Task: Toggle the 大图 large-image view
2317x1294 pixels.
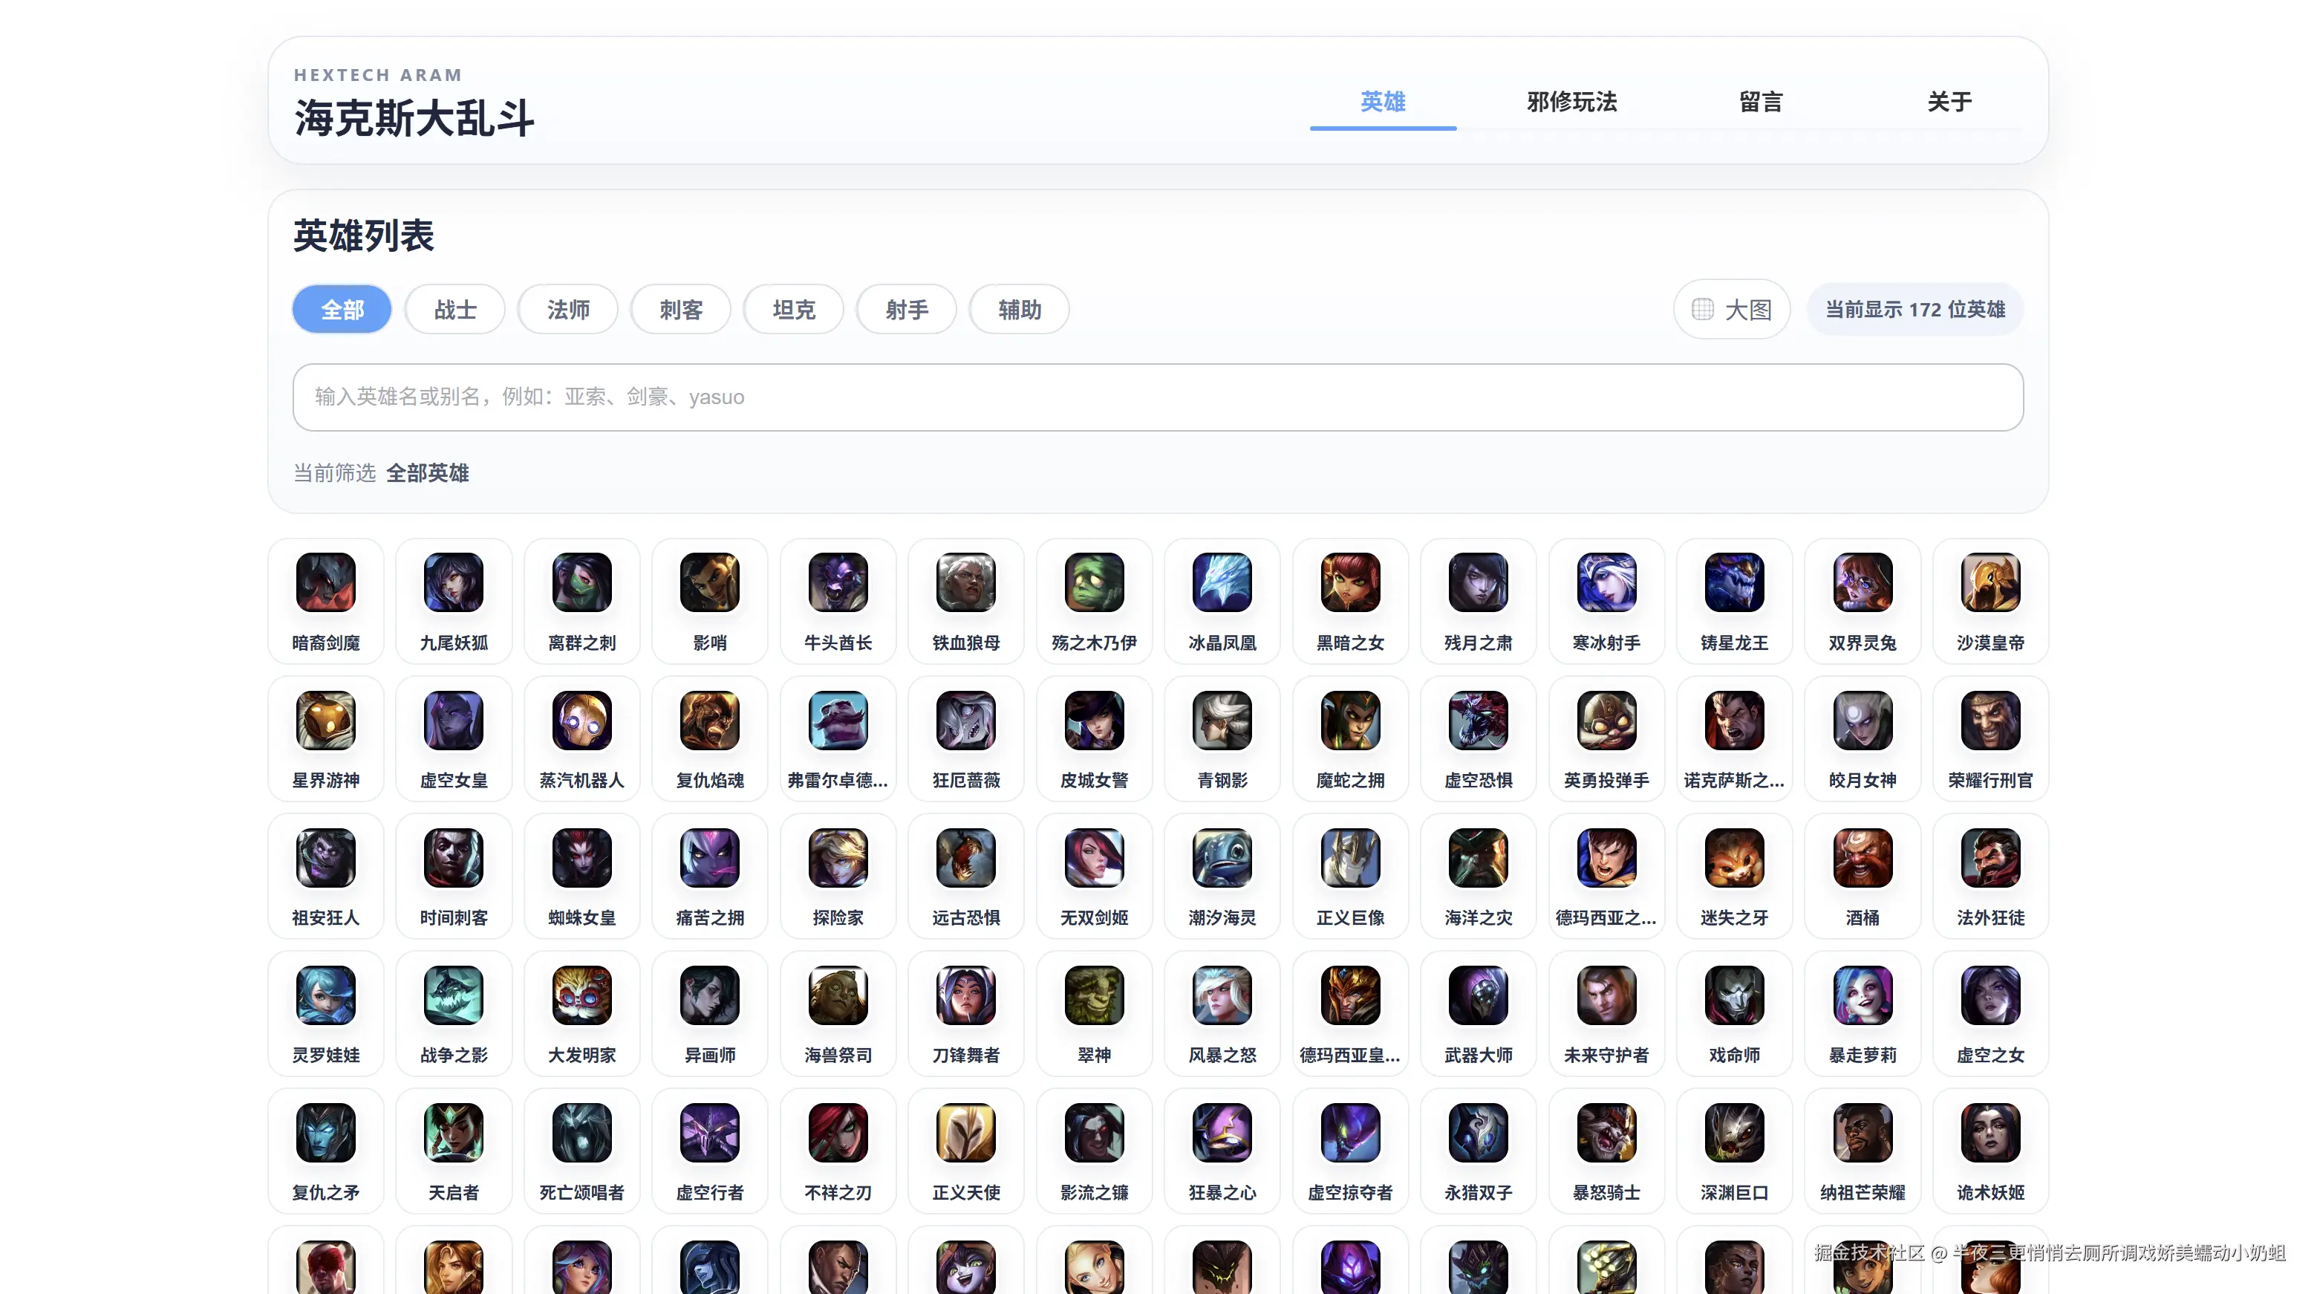Action: 1730,309
